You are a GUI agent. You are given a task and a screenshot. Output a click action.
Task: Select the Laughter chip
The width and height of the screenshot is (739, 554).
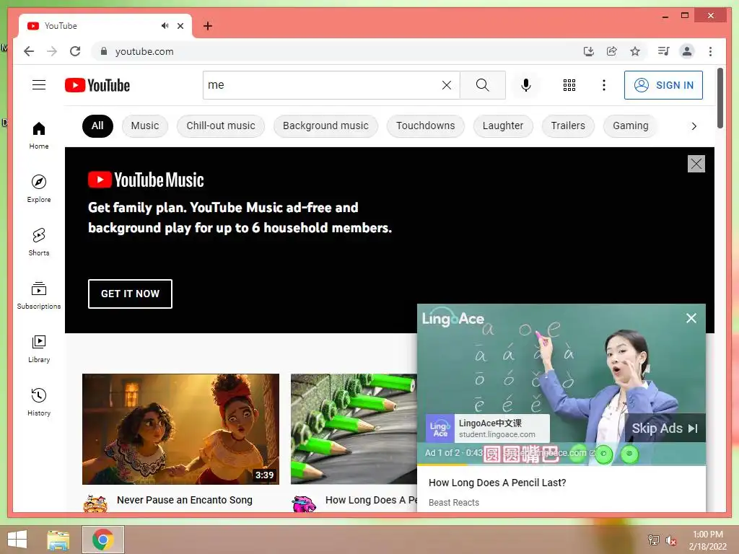click(503, 126)
